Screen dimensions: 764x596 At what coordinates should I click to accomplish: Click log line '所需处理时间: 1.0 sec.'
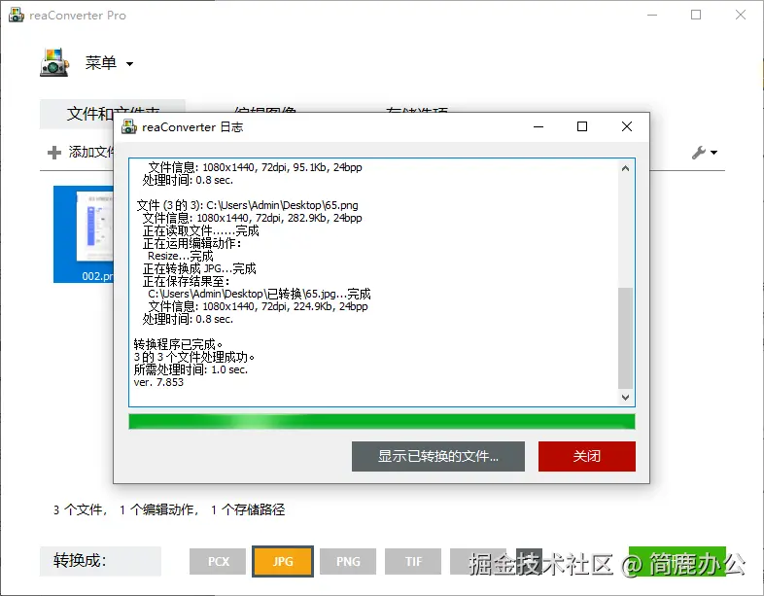pyautogui.click(x=191, y=369)
